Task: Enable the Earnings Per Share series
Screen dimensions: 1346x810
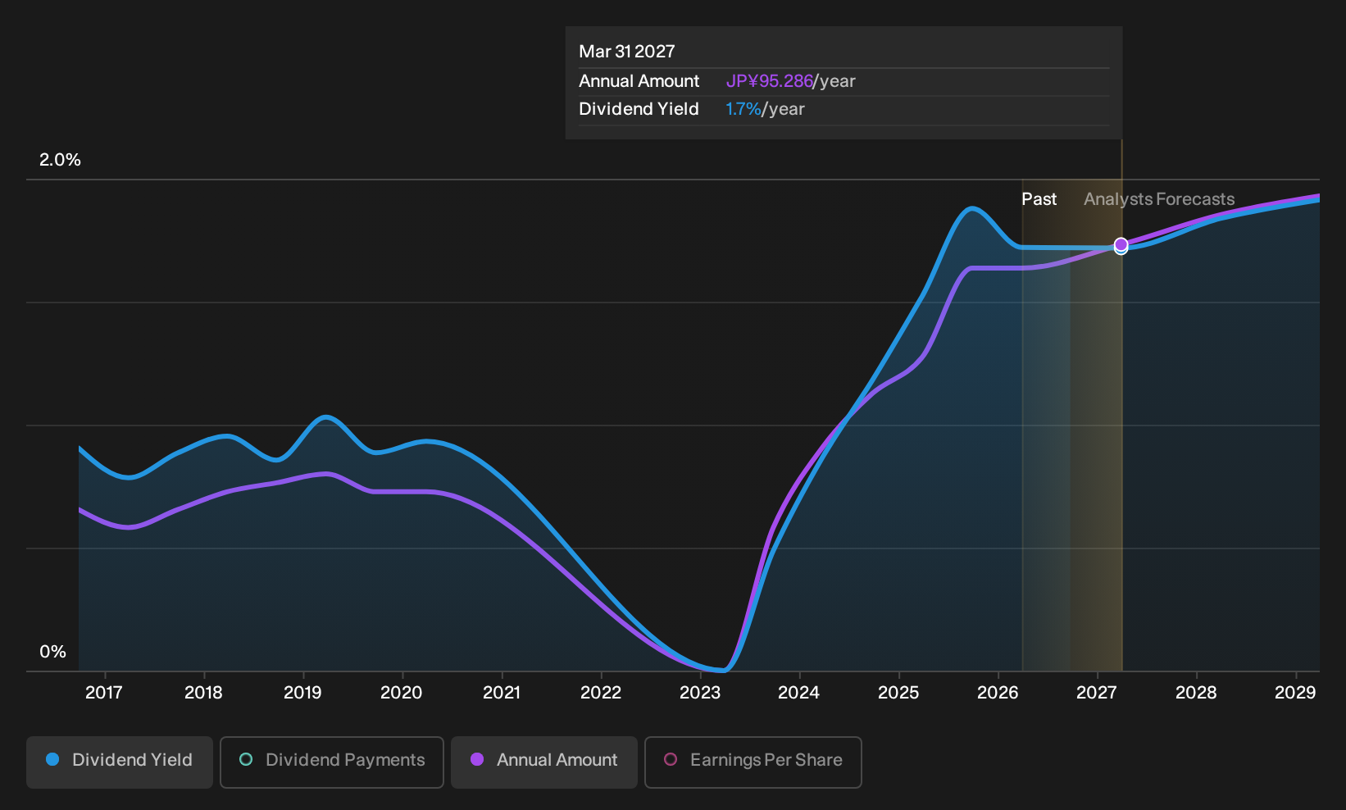Action: coord(753,762)
